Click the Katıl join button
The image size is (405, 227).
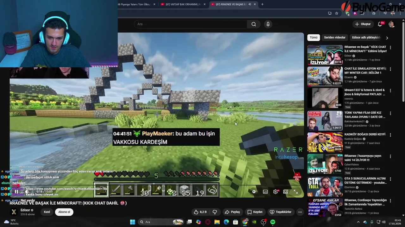47,212
